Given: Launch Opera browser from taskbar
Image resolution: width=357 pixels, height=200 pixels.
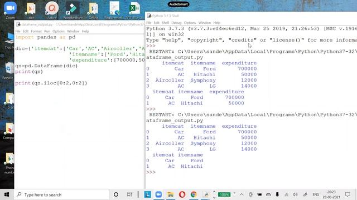Looking at the screenshot, I should coord(182,194).
